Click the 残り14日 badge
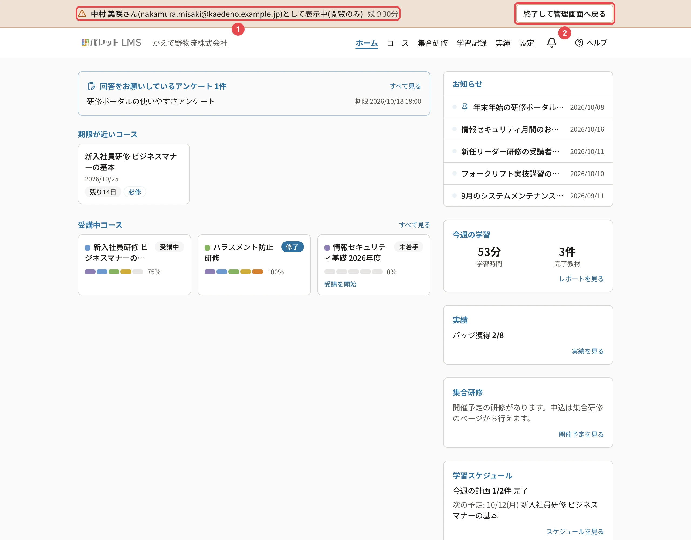691x540 pixels. coord(103,192)
